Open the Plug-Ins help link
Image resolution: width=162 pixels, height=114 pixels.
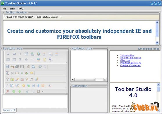click(125, 60)
